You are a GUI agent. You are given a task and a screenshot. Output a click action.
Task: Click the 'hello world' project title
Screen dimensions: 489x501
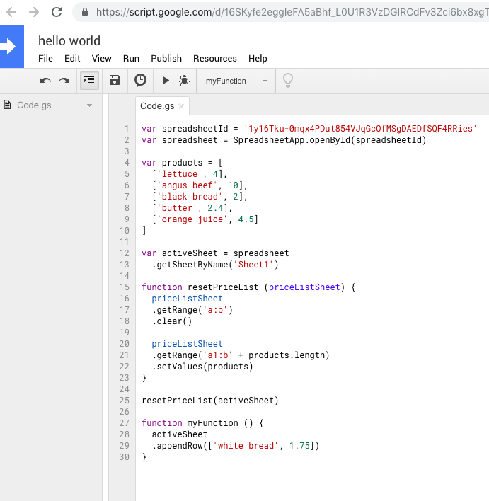pyautogui.click(x=69, y=41)
